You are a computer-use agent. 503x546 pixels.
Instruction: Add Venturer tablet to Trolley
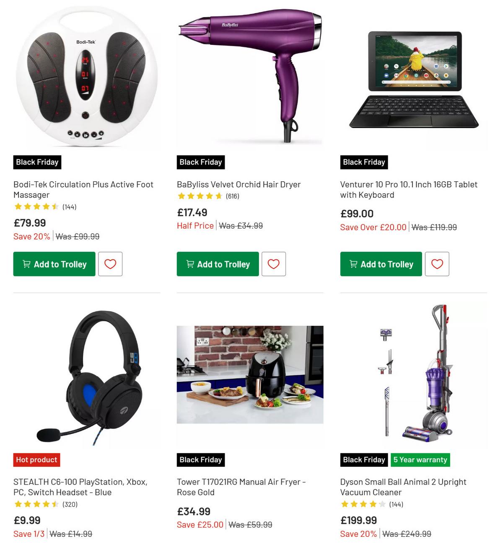381,264
